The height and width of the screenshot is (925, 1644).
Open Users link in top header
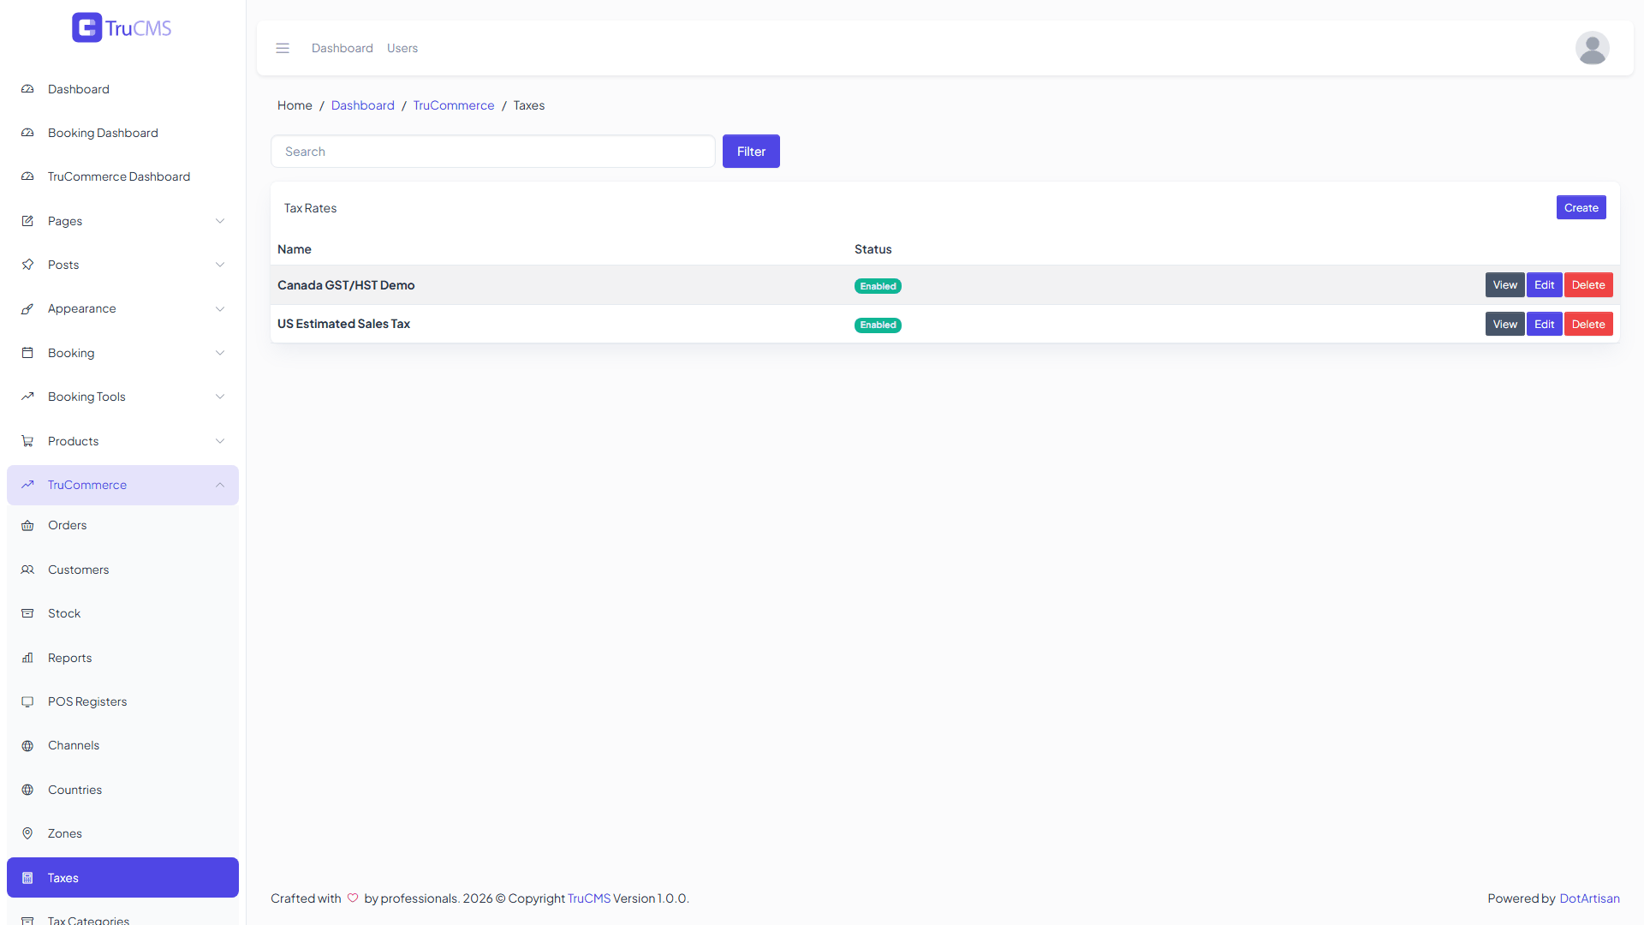402,48
